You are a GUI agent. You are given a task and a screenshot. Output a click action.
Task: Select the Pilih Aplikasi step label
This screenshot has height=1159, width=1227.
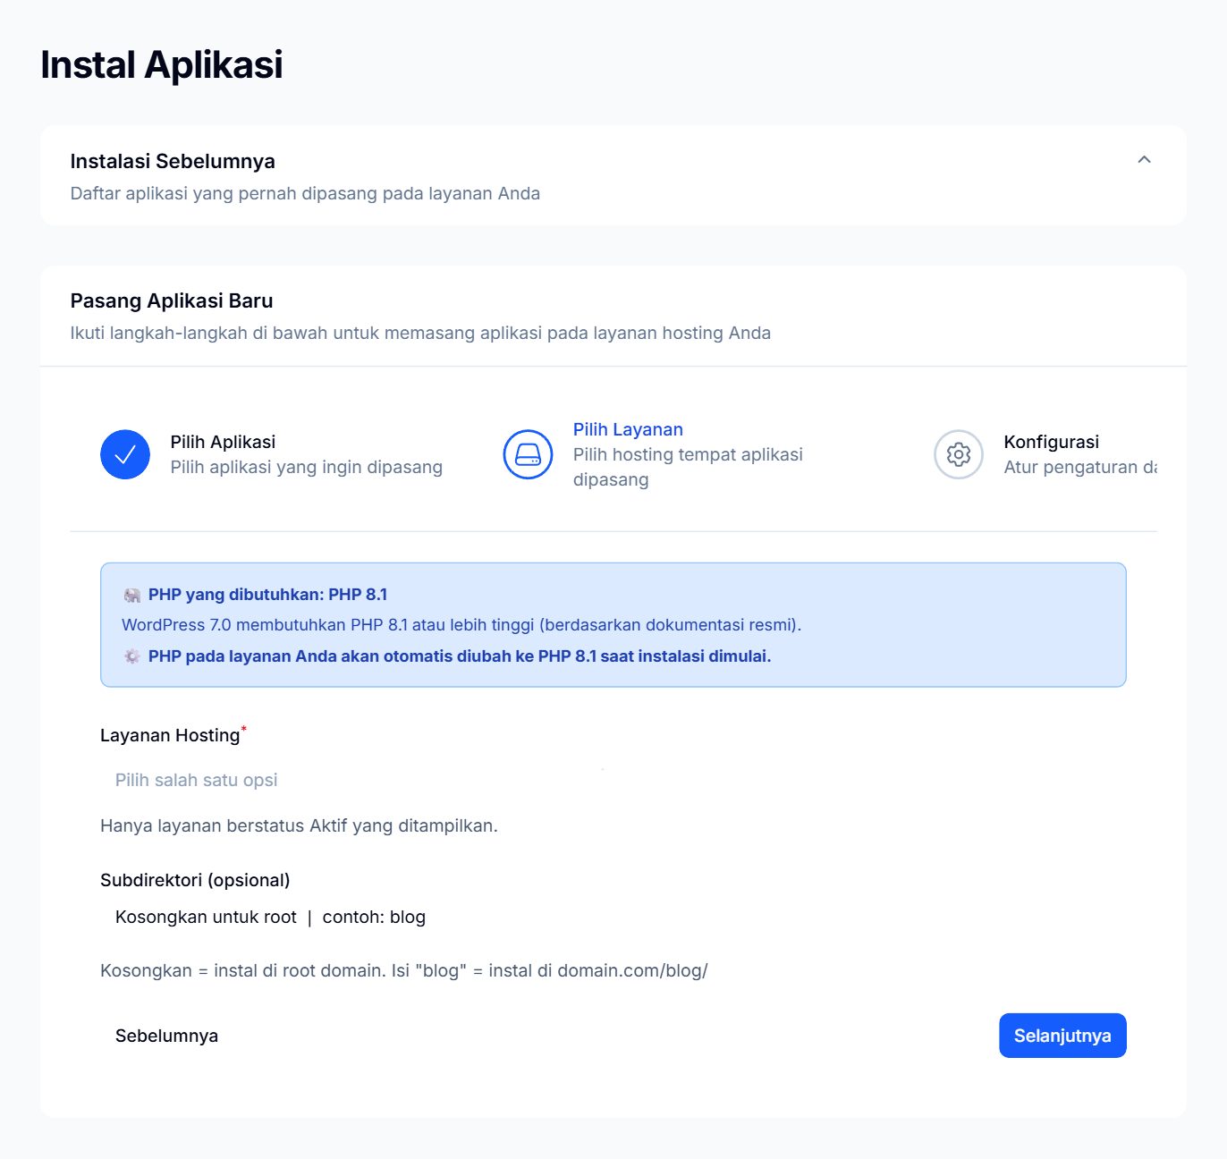223,442
